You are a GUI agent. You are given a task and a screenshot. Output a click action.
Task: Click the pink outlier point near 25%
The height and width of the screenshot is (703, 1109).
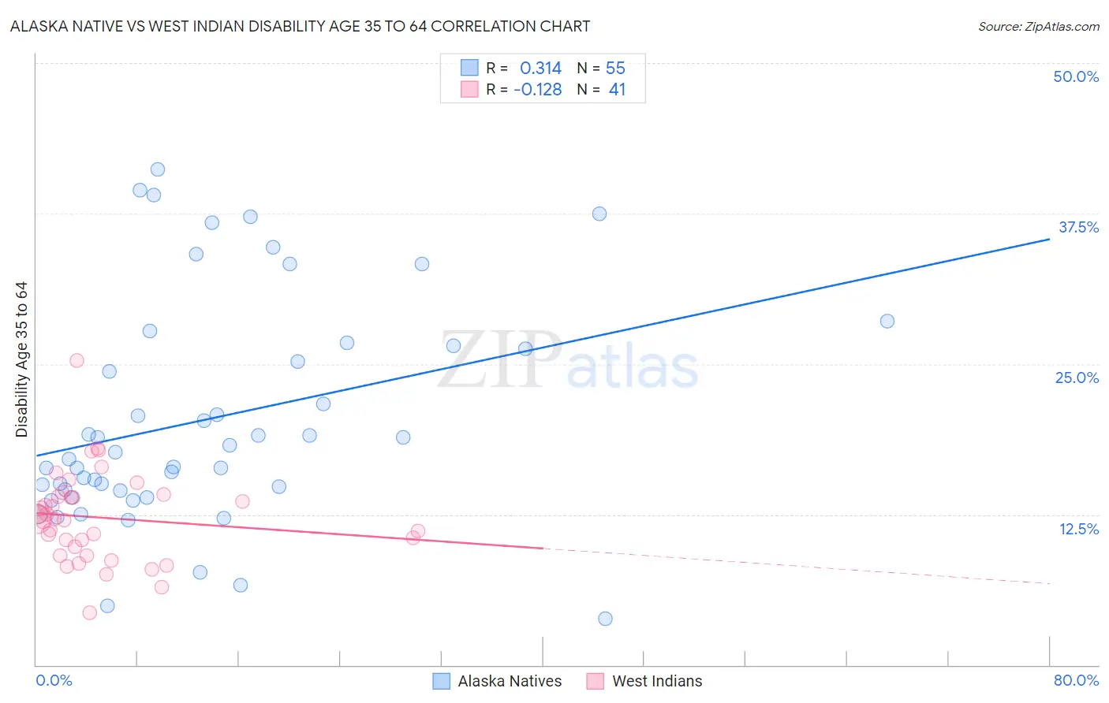coord(77,360)
